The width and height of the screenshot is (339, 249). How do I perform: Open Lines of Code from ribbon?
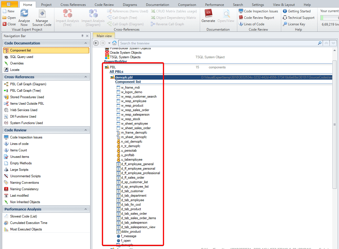pos(251,24)
